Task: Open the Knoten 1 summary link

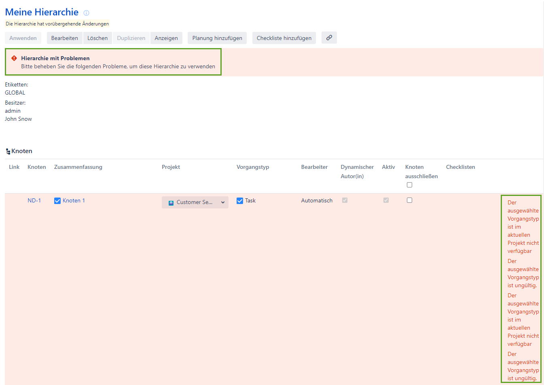Action: point(74,201)
